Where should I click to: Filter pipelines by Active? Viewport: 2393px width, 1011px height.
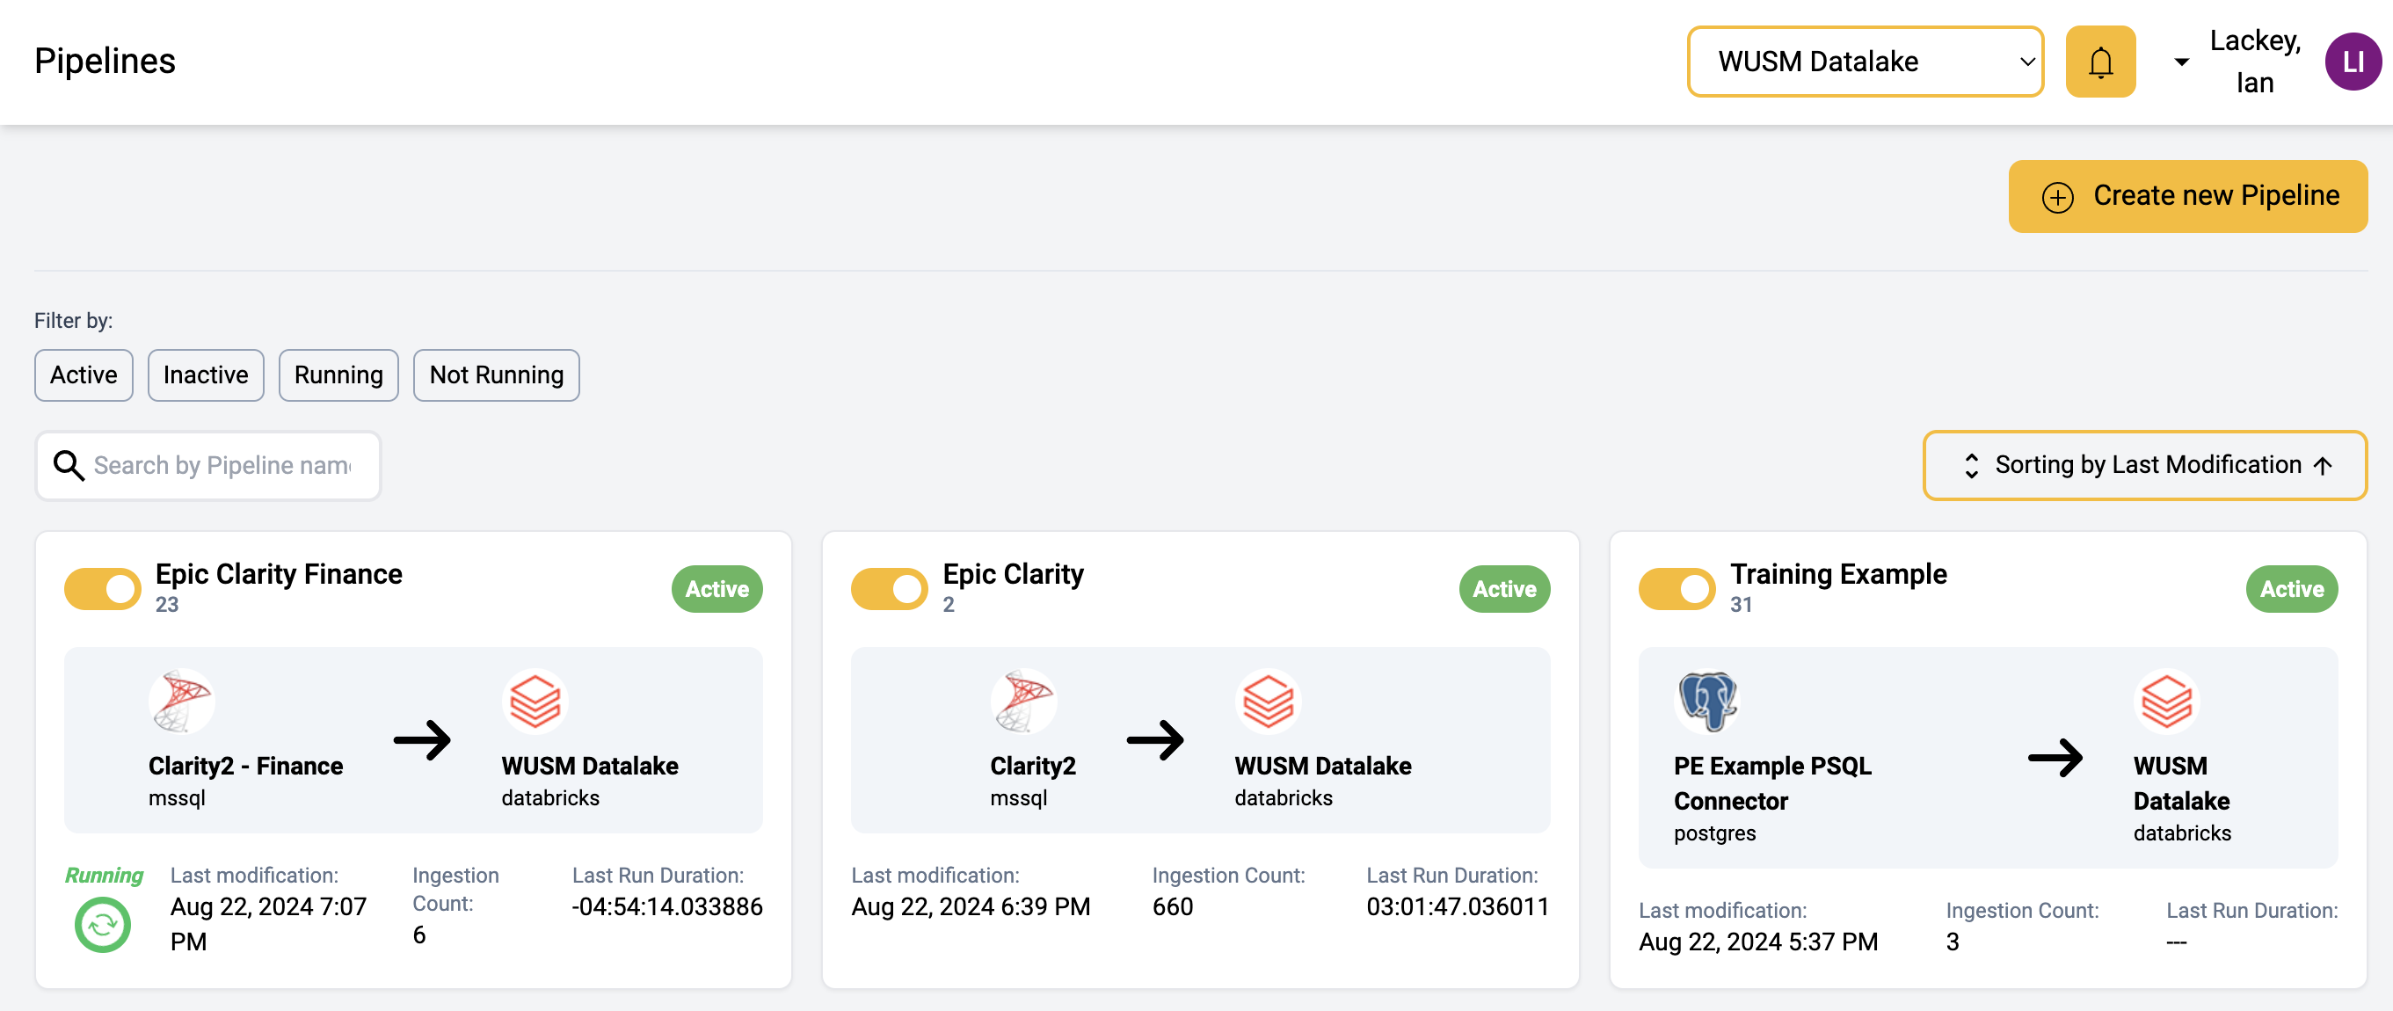click(x=84, y=375)
